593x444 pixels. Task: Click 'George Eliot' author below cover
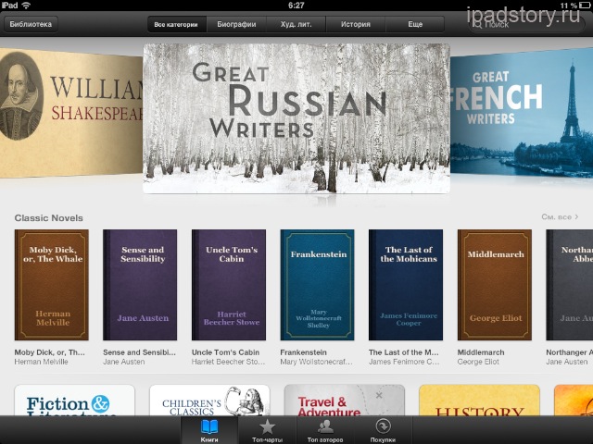(x=478, y=362)
